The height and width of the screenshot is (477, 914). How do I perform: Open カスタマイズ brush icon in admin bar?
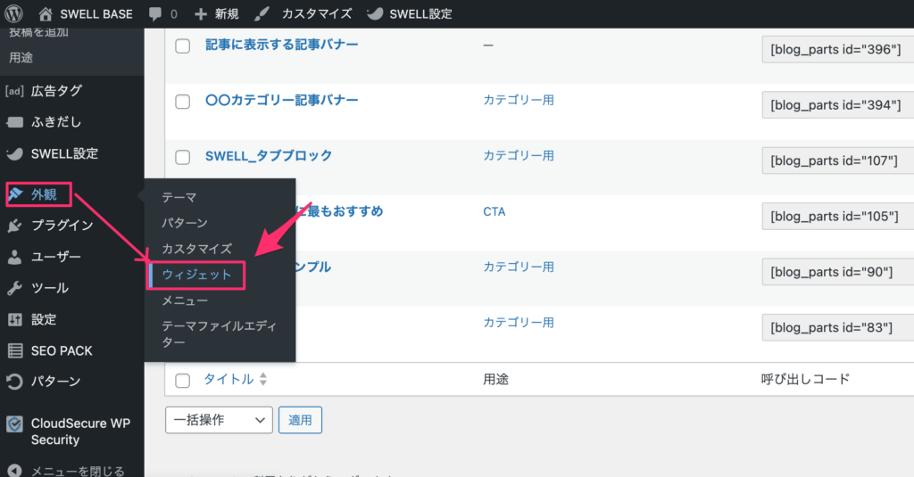(x=261, y=14)
